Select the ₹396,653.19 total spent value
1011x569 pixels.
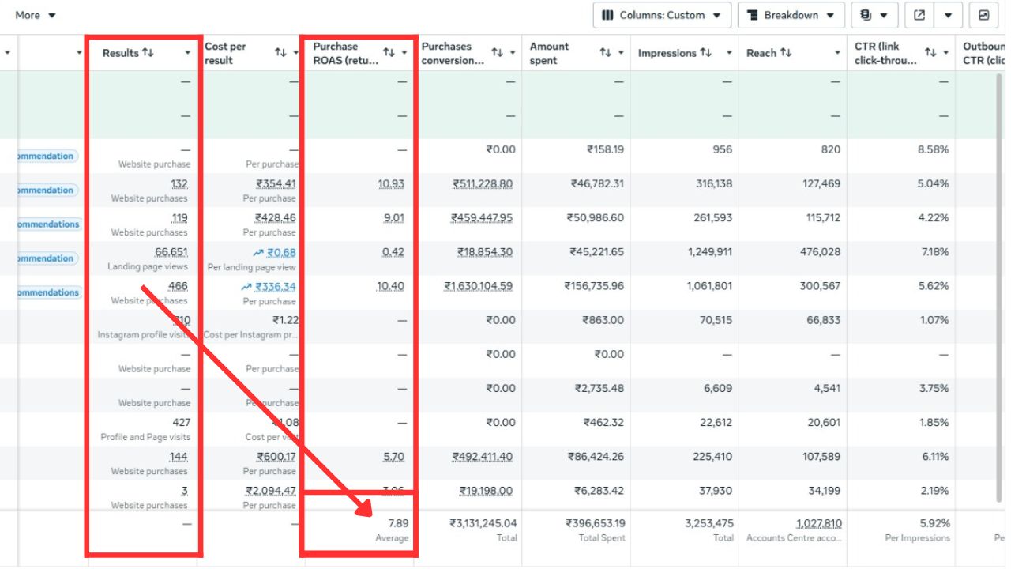(x=596, y=523)
